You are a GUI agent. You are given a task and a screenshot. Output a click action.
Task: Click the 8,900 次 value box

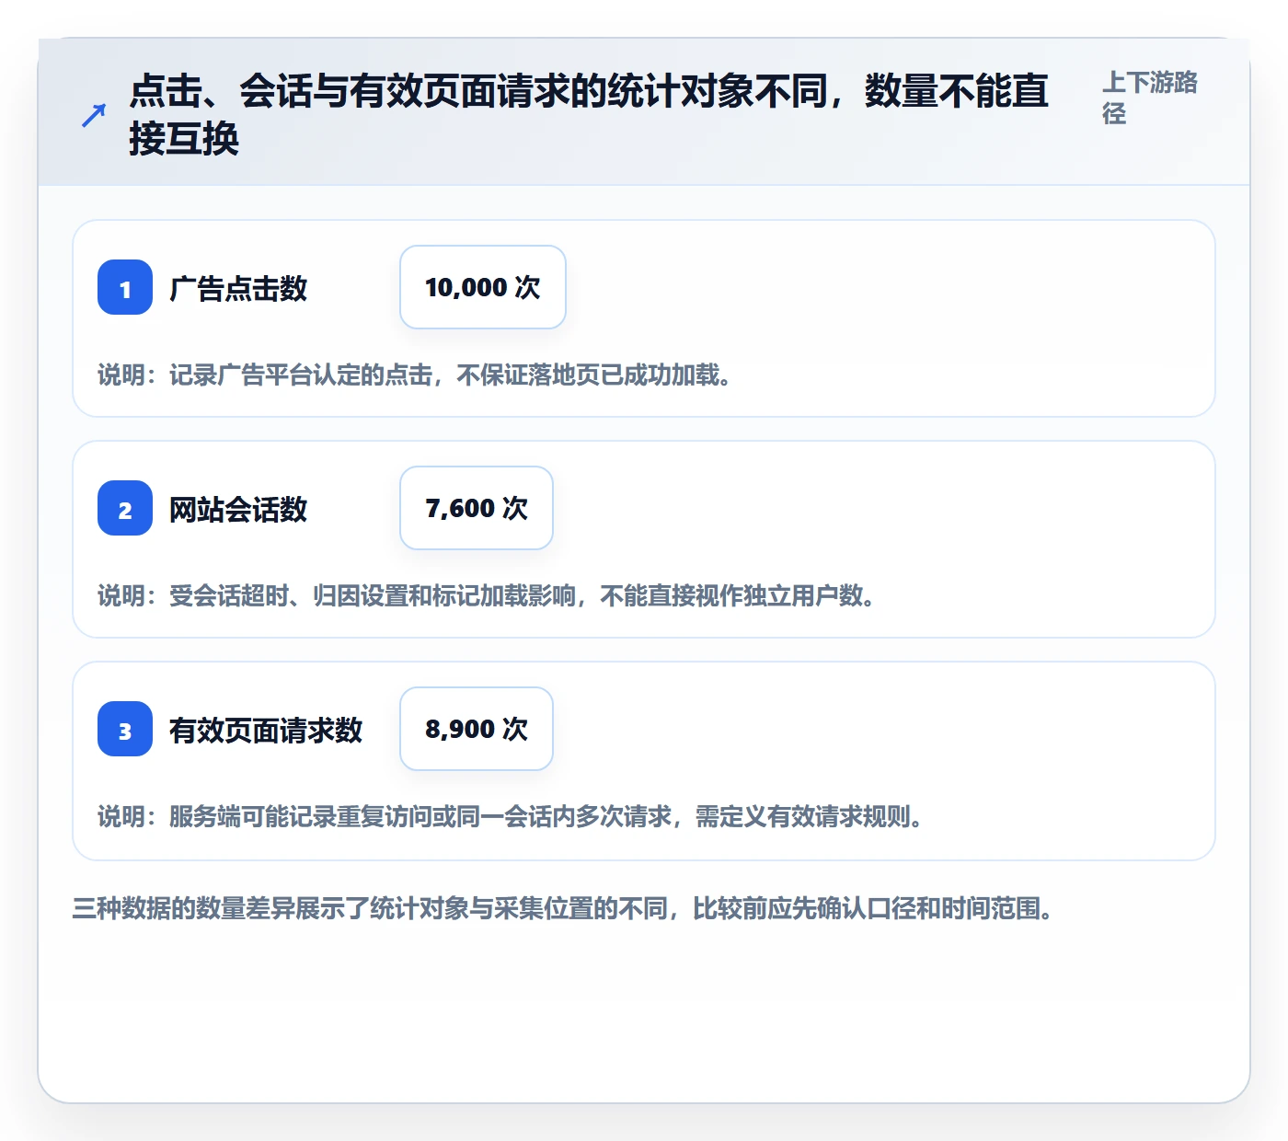point(477,729)
